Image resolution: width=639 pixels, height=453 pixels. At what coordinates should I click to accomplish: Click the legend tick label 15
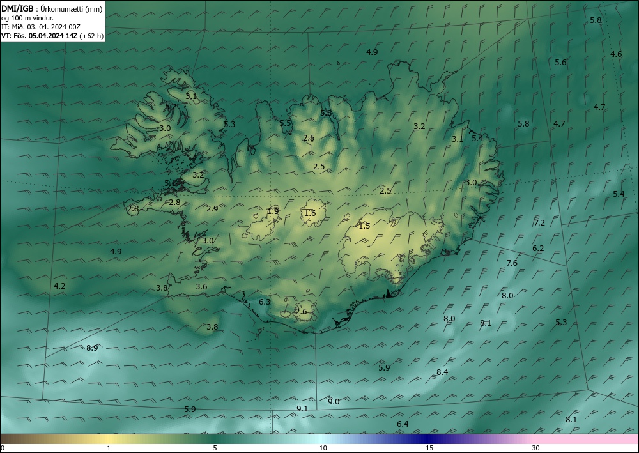click(429, 448)
